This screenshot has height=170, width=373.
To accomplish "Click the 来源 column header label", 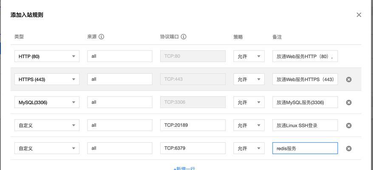I will (x=92, y=37).
